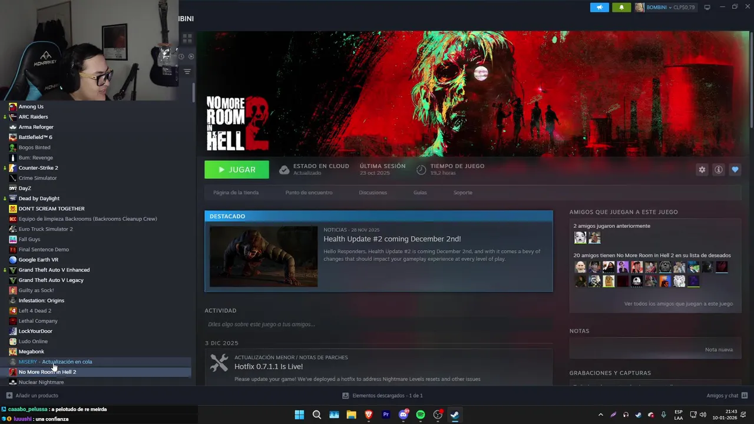Image resolution: width=754 pixels, height=424 pixels.
Task: Click the Friends and chat icon
Action: point(745,396)
